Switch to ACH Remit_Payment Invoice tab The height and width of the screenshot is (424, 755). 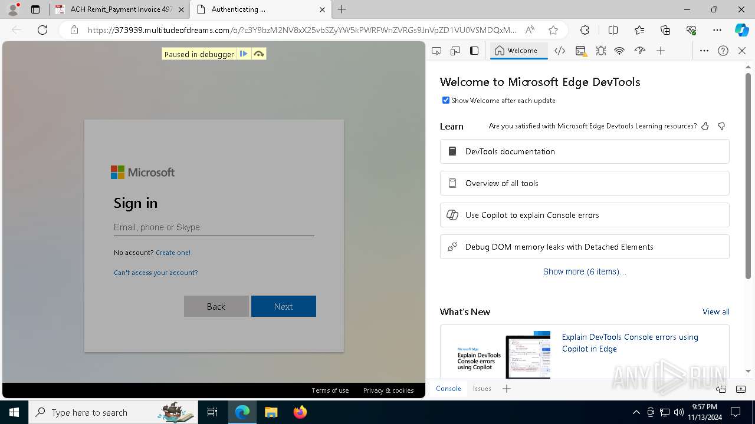pos(120,9)
